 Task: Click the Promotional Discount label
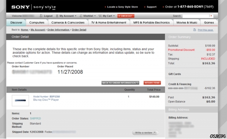[181, 50]
